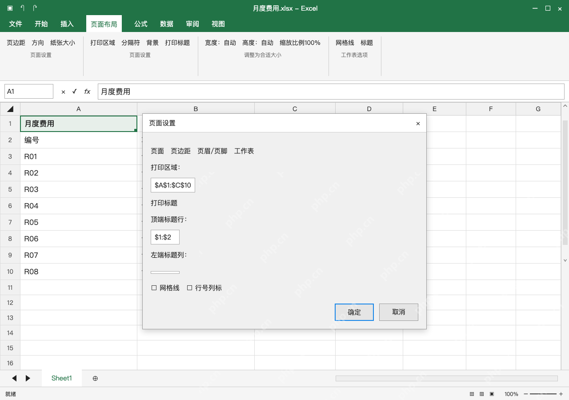
Task: Open the 分隔符 dropdown
Action: coord(131,43)
